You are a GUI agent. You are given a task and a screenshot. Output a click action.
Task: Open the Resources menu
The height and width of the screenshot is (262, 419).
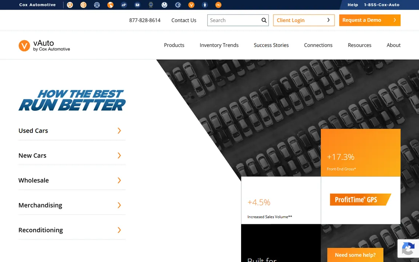click(x=360, y=45)
